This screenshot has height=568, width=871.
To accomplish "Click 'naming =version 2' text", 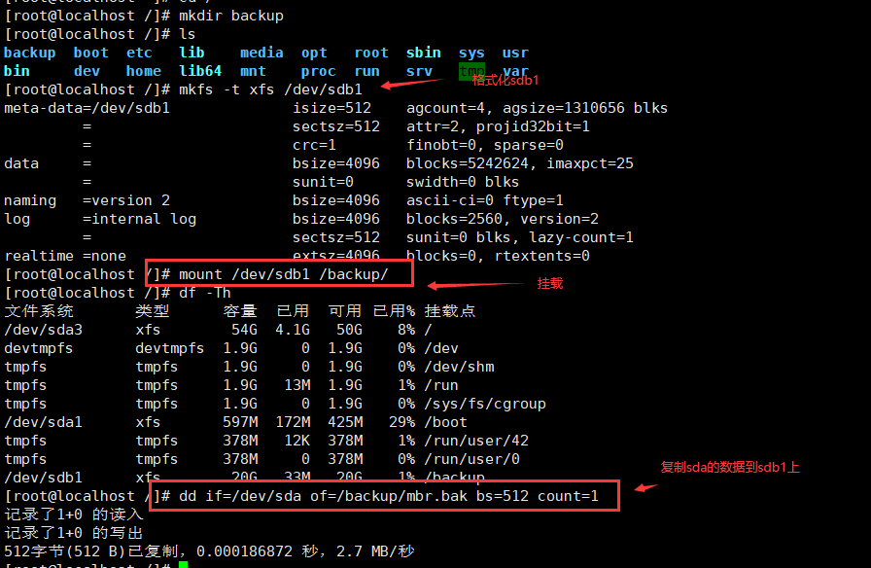I will pyautogui.click(x=87, y=200).
